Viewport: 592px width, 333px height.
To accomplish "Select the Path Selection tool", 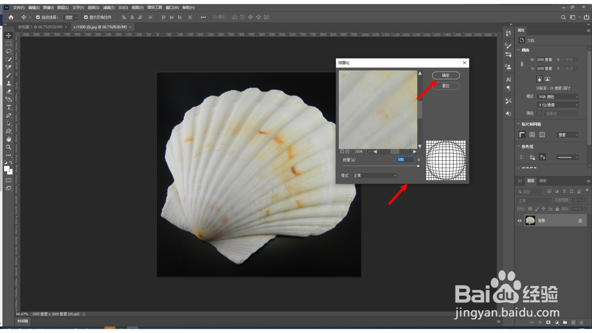I will coord(9,123).
